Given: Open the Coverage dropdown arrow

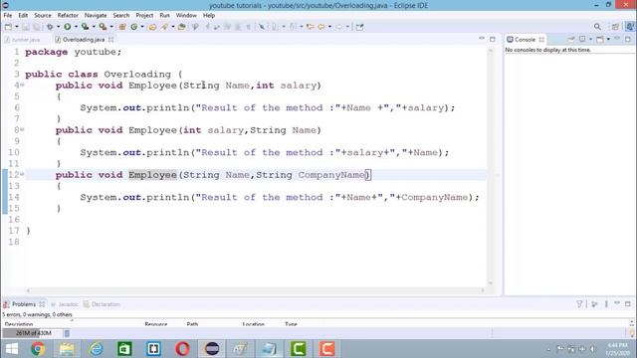Looking at the screenshot, I should click(x=94, y=27).
